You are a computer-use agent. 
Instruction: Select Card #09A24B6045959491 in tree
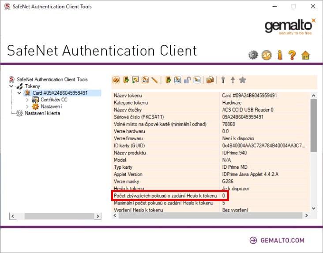pos(60,93)
